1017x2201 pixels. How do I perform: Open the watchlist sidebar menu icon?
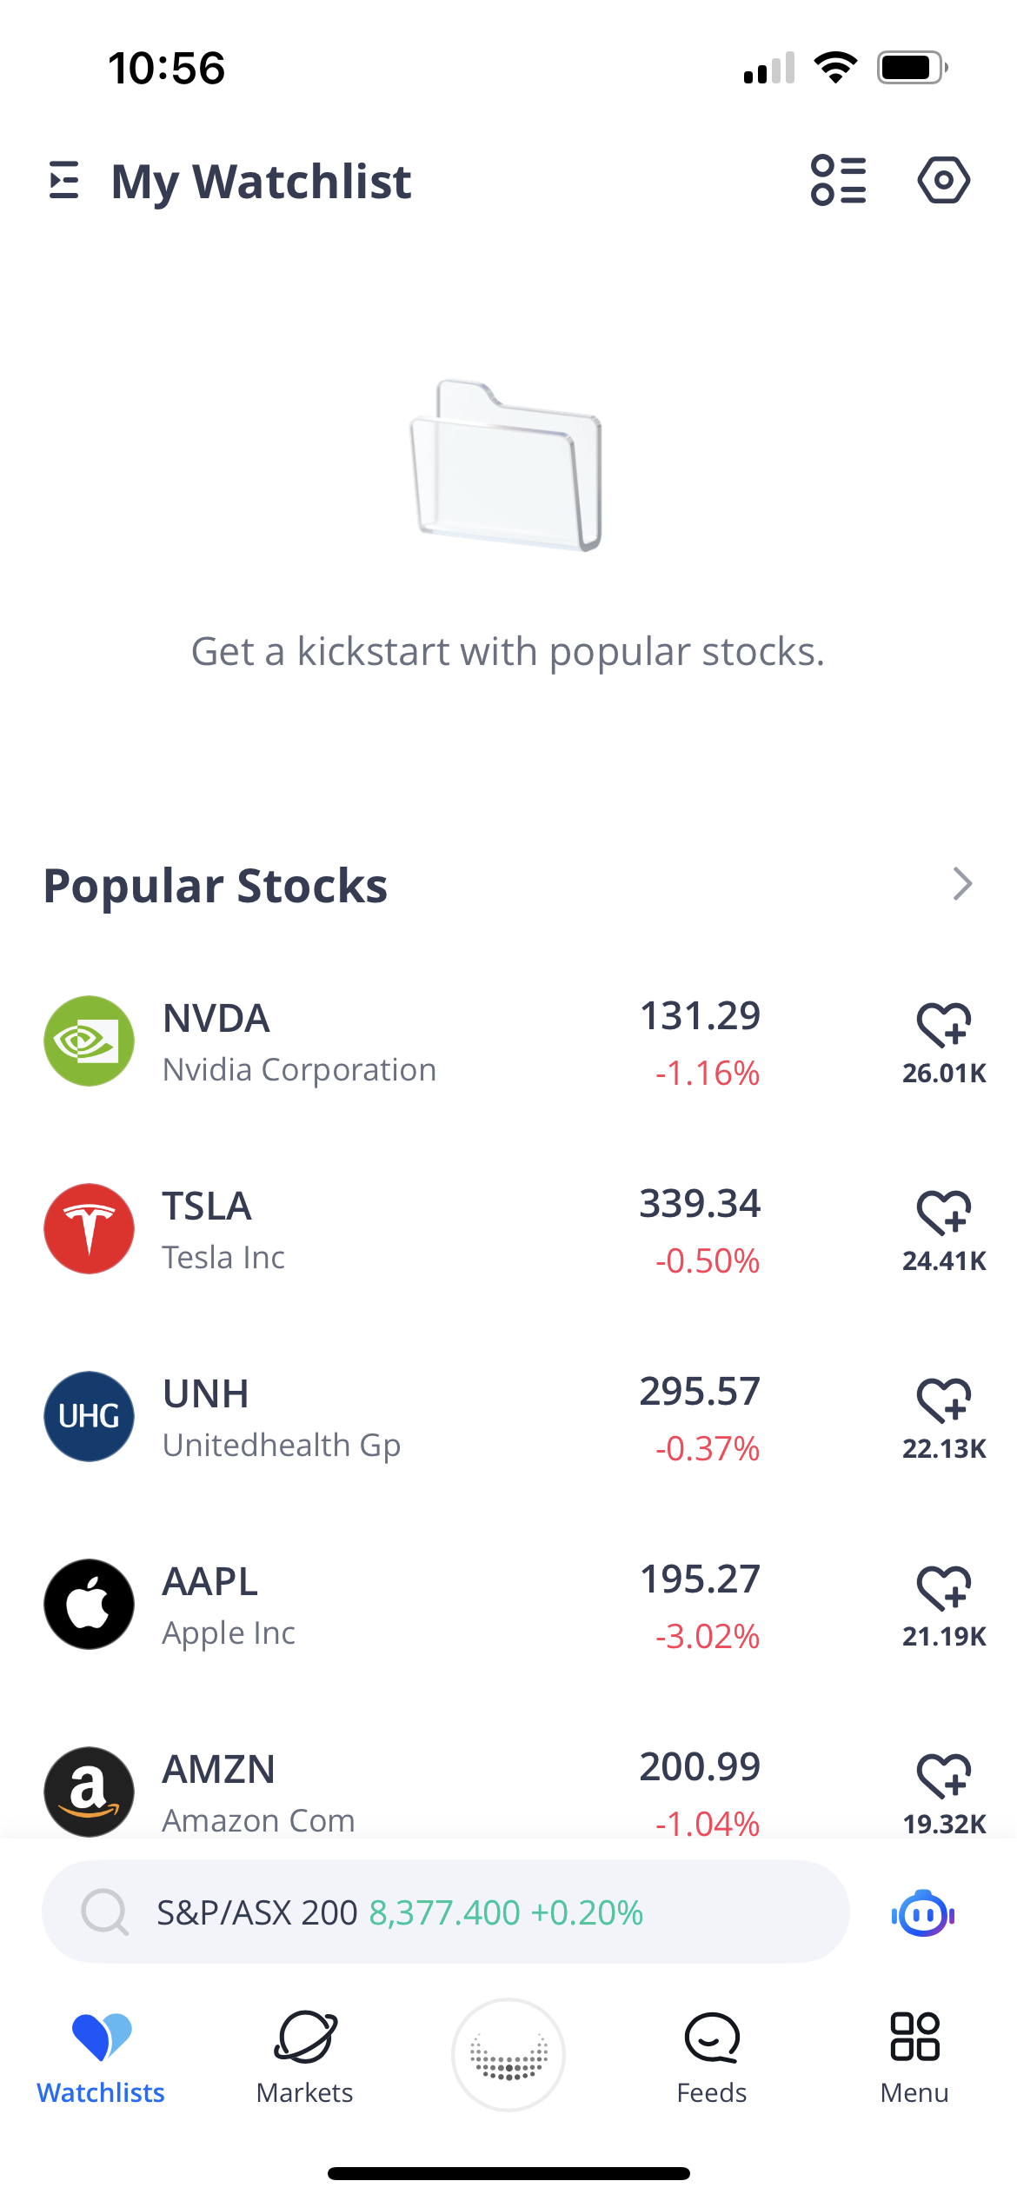click(64, 180)
